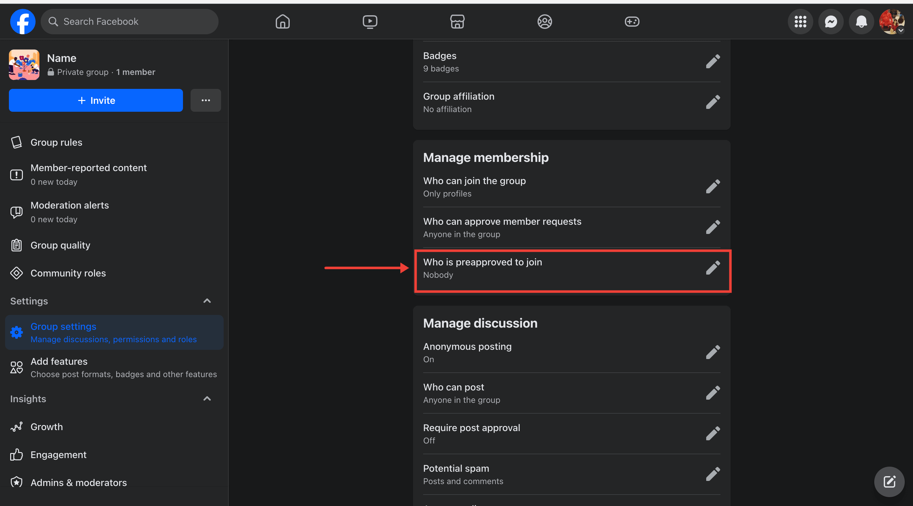
Task: Click the Gaming icon in navbar
Action: pos(631,21)
